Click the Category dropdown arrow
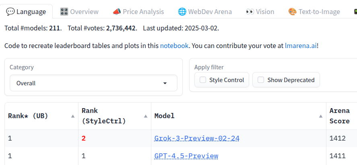357x165 pixels. (165, 83)
